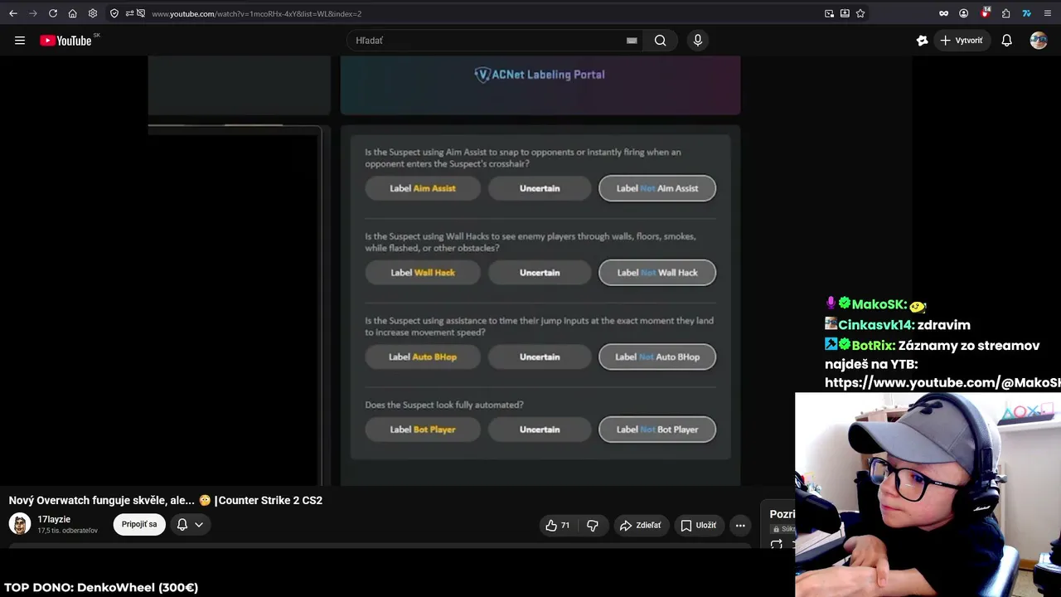Click the tracking protection shield icon
This screenshot has height=597, width=1061.
114,13
